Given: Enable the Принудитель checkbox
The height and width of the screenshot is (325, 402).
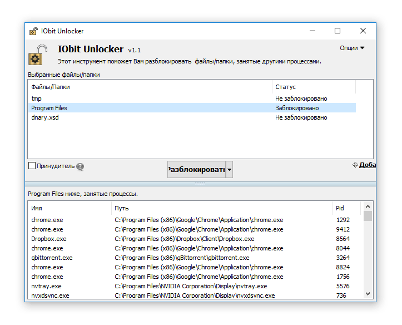Looking at the screenshot, I should point(32,166).
